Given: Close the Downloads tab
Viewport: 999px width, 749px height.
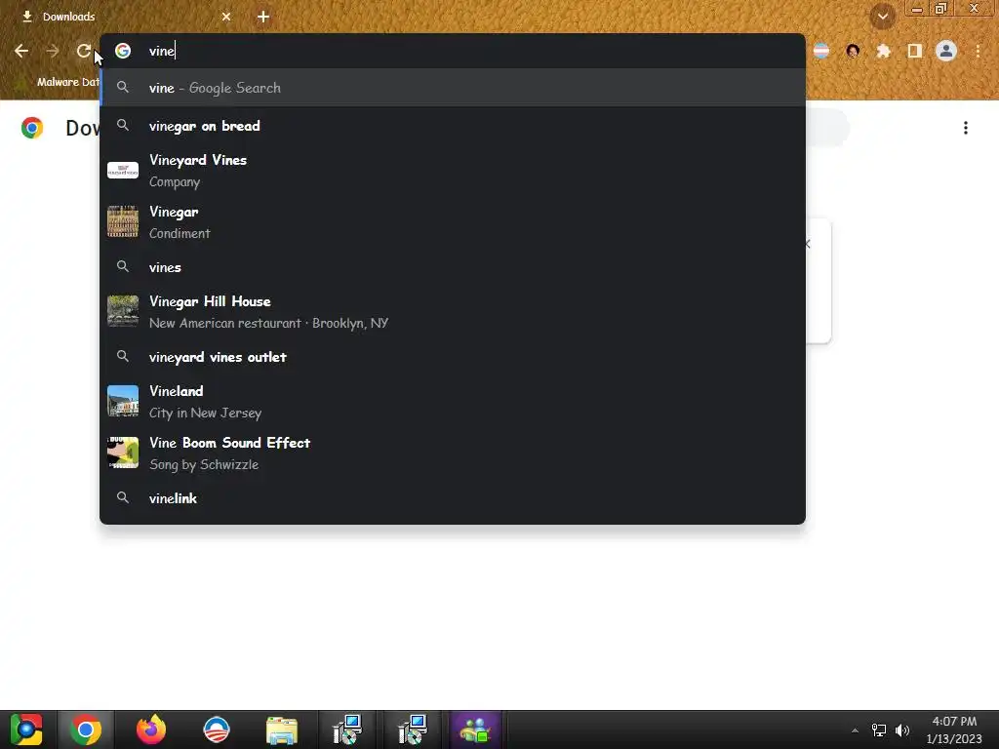Looking at the screenshot, I should (226, 17).
